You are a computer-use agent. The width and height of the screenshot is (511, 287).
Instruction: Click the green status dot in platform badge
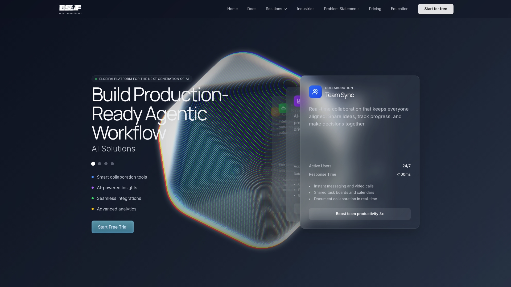pyautogui.click(x=96, y=79)
